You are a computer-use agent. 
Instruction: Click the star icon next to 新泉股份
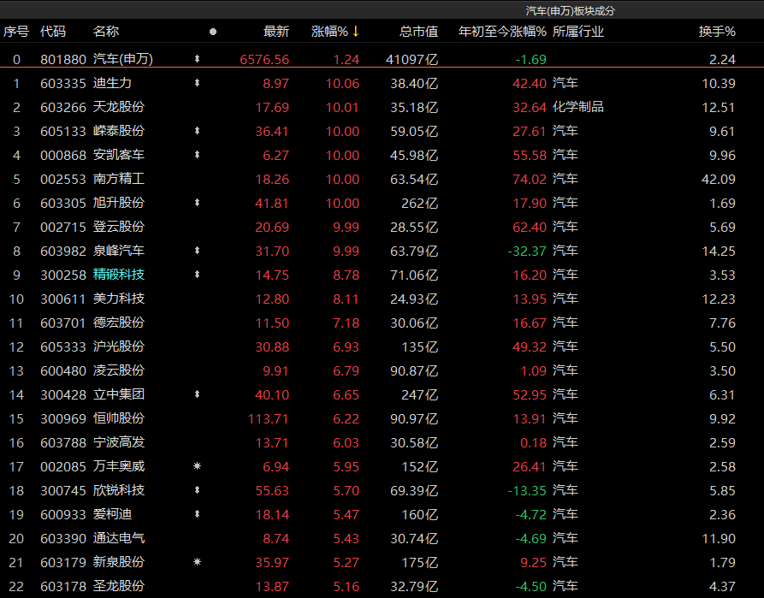198,562
